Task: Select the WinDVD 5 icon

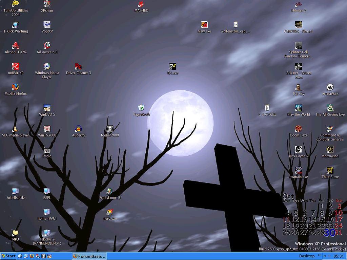Action: 47,111
